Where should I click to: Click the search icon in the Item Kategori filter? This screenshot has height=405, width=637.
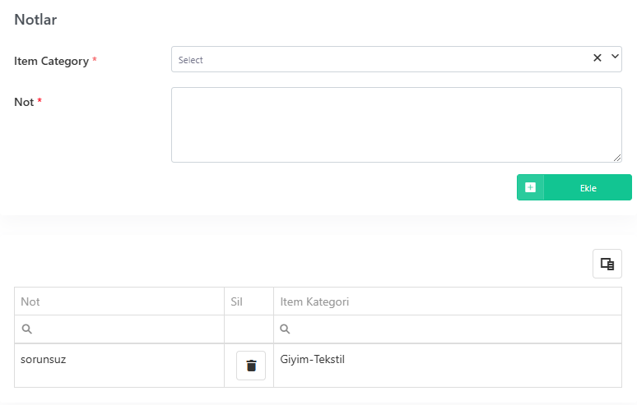click(x=286, y=329)
